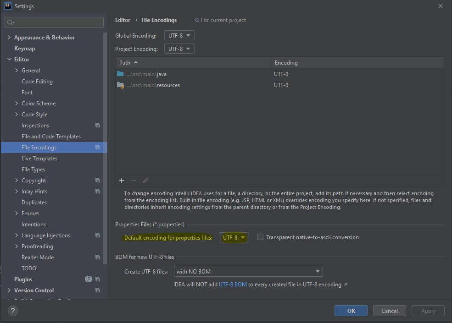Open the Global Encoding dropdown
This screenshot has width=452, height=323.
(179, 35)
